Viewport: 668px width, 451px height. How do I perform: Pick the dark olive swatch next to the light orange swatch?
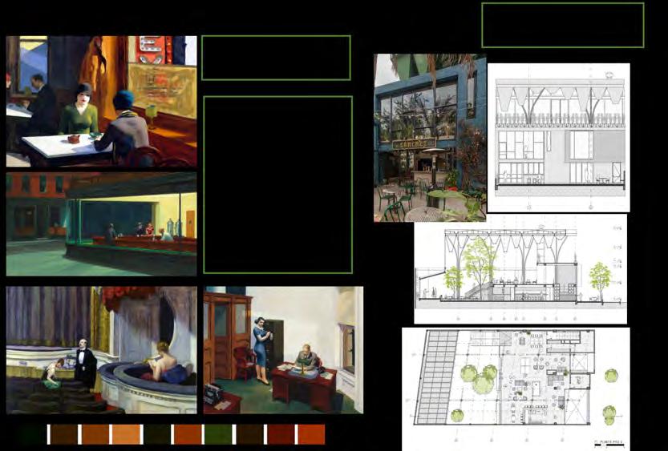click(157, 434)
